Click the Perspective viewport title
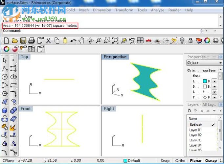Viewport: 224px width, 164px height. [x=115, y=57]
